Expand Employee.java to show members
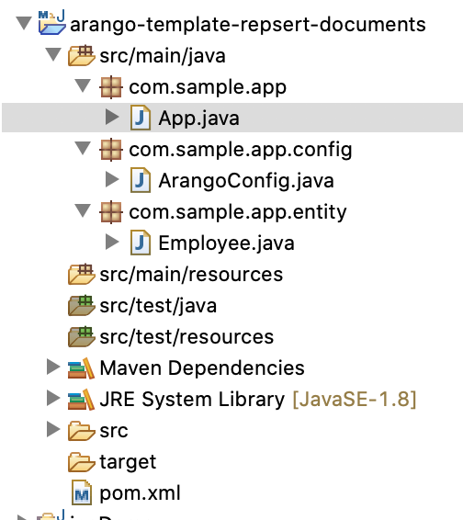 [x=112, y=243]
